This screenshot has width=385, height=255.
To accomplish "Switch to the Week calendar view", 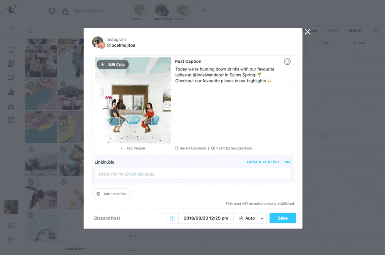I will click(333, 30).
